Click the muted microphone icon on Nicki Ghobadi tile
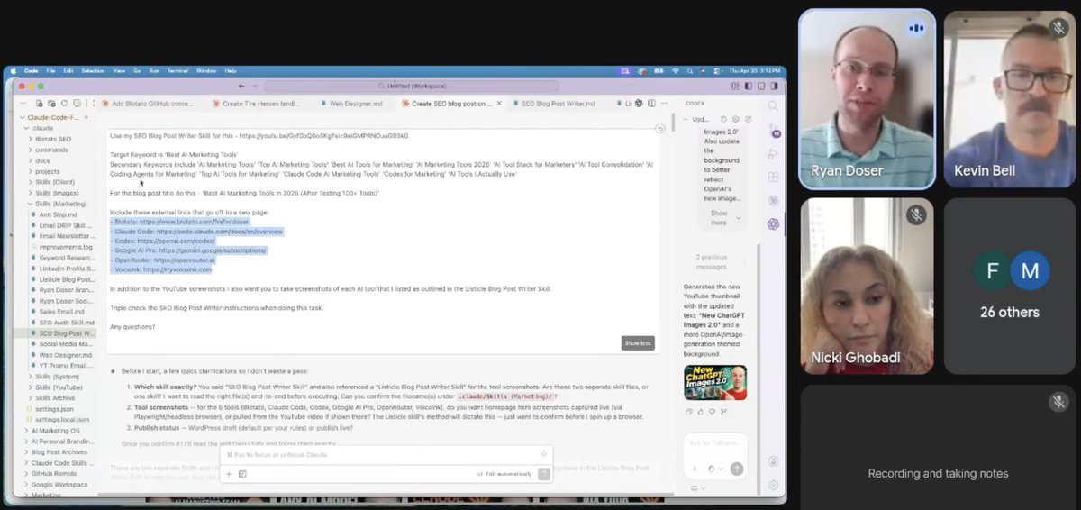Screen dimensions: 1081x510 coord(916,214)
